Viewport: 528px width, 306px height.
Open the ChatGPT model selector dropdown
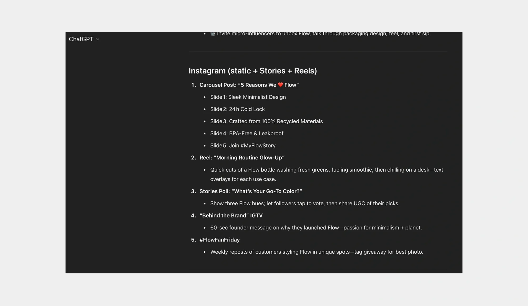84,39
